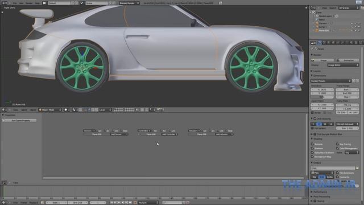Open the Scene selector in top bar
The width and height of the screenshot is (364, 205).
(x=97, y=3)
